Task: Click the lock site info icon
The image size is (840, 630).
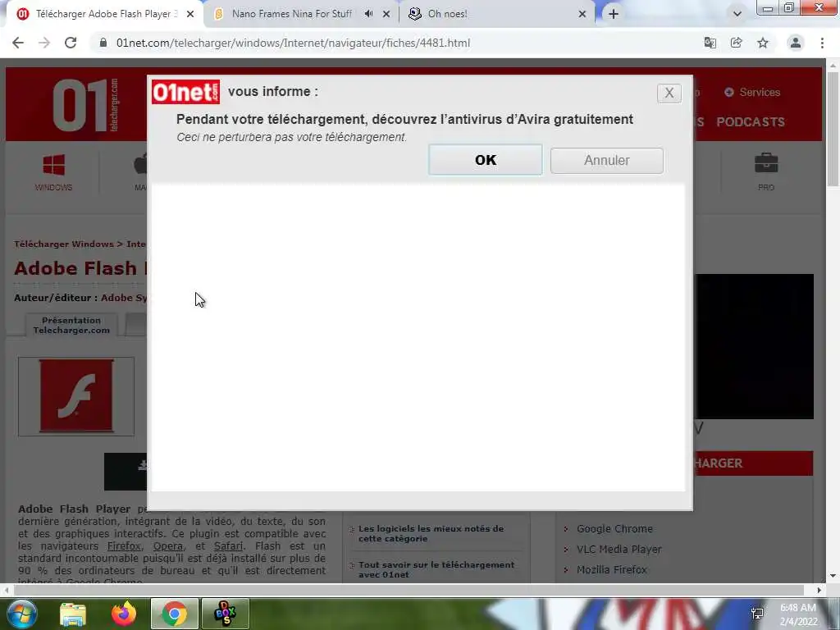Action: pos(103,43)
